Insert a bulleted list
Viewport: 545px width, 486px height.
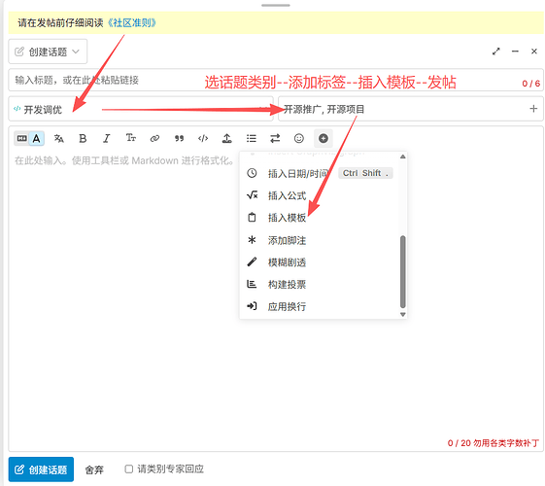coord(252,139)
